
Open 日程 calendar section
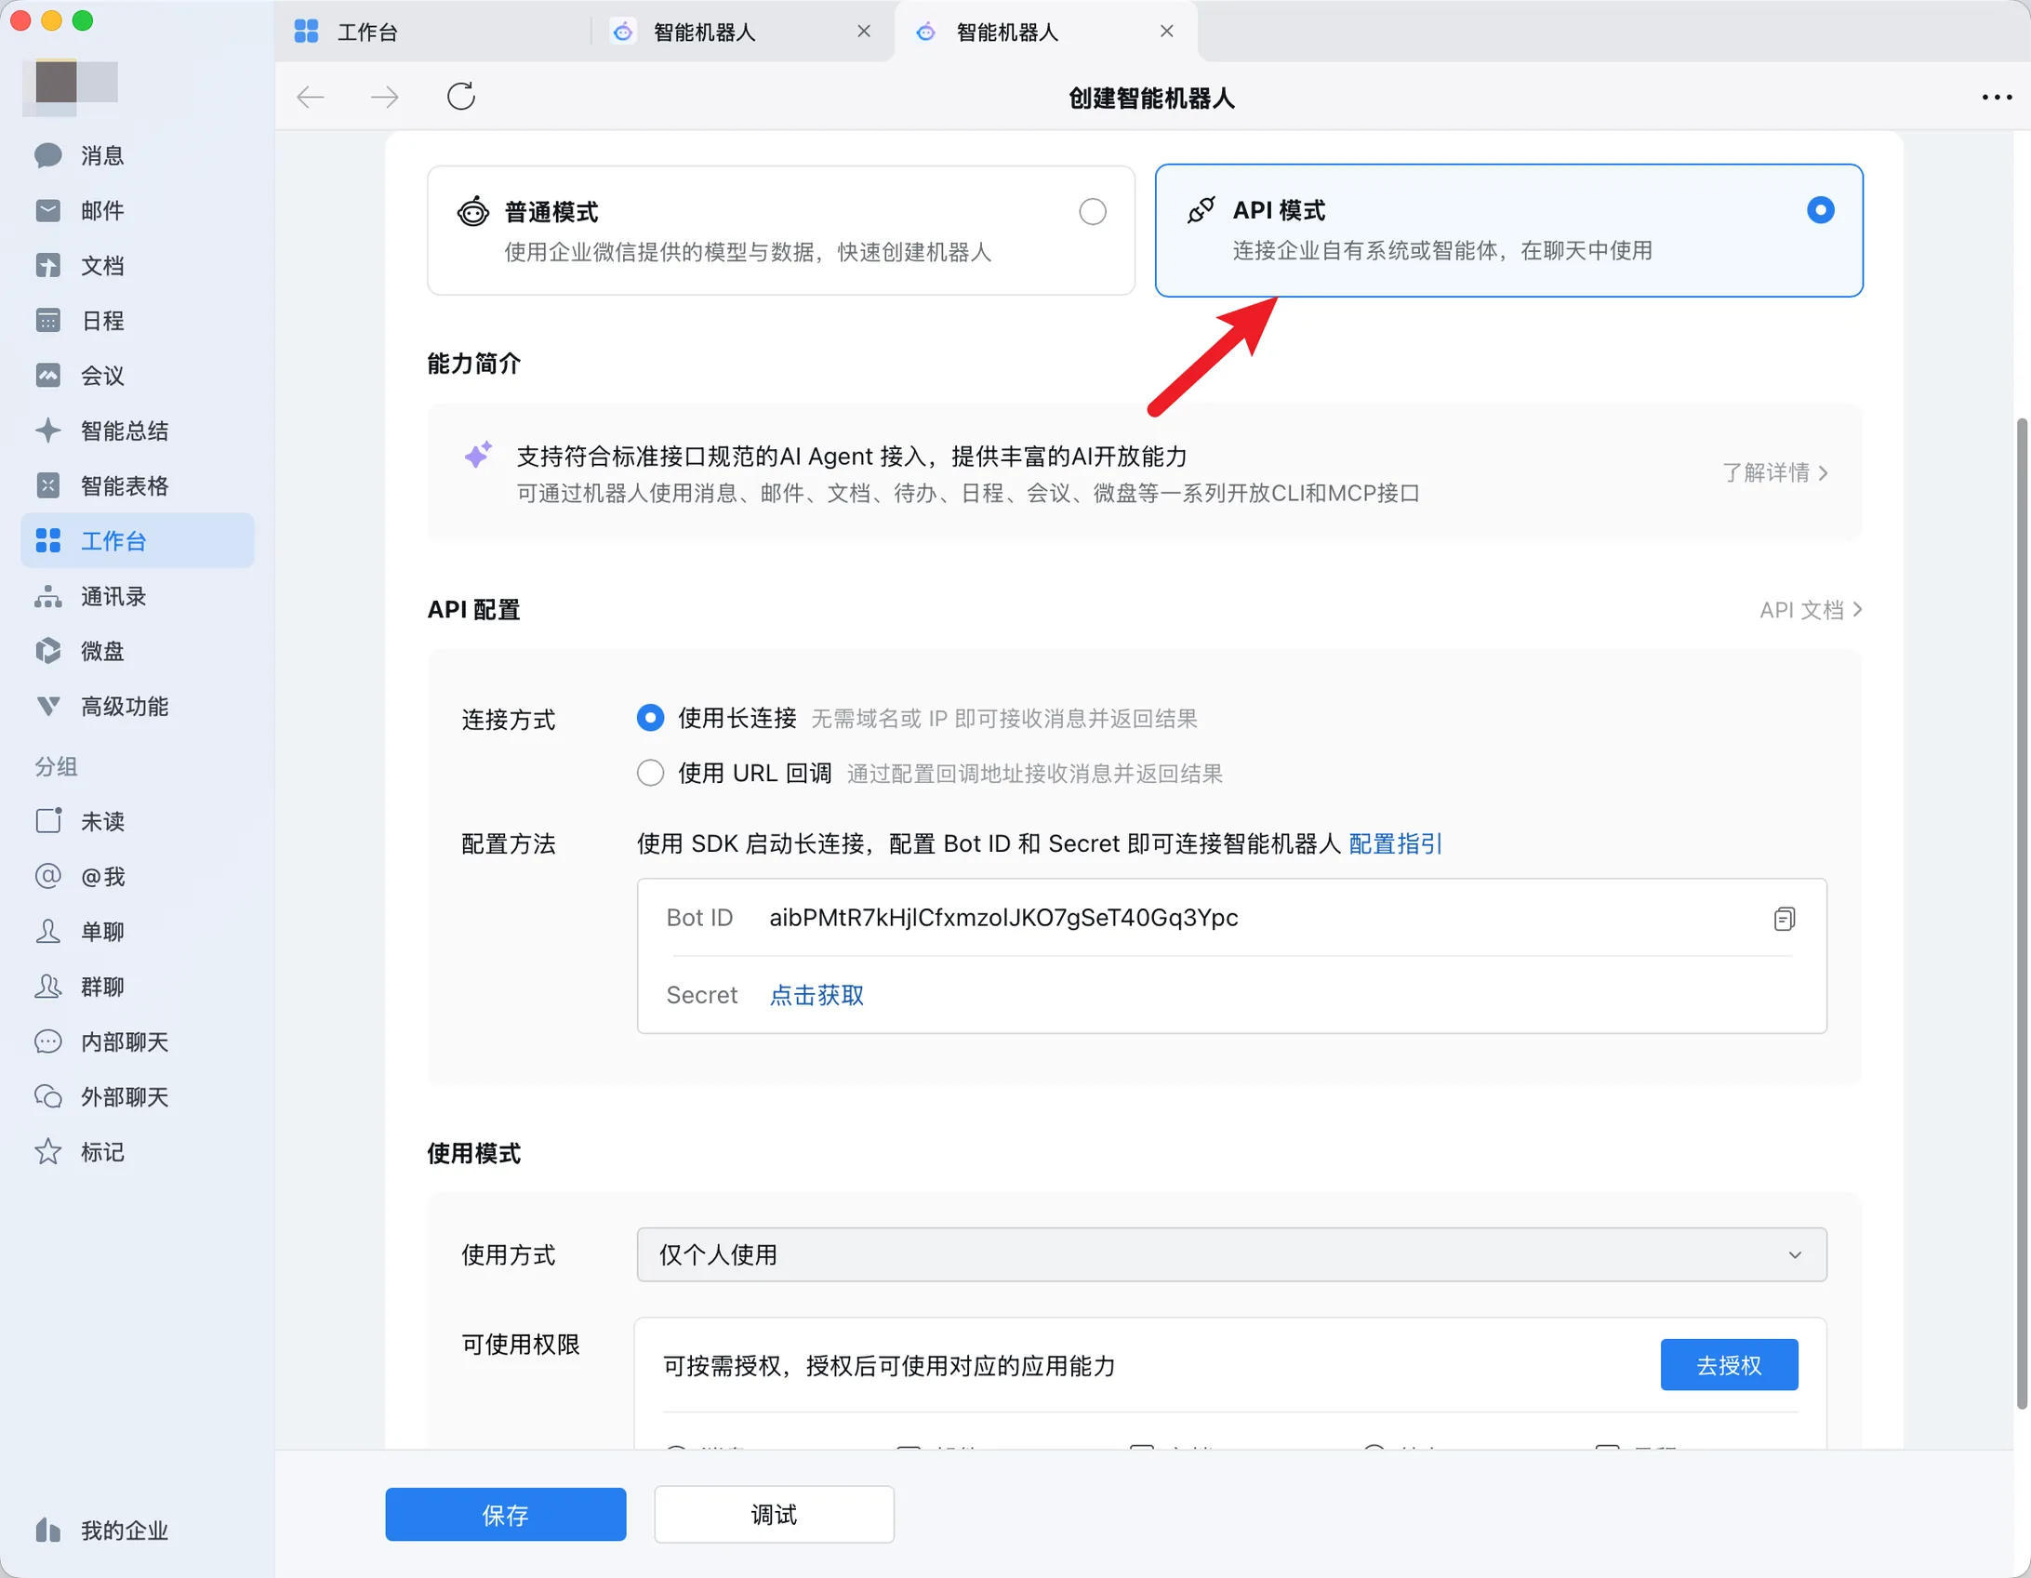(x=137, y=321)
